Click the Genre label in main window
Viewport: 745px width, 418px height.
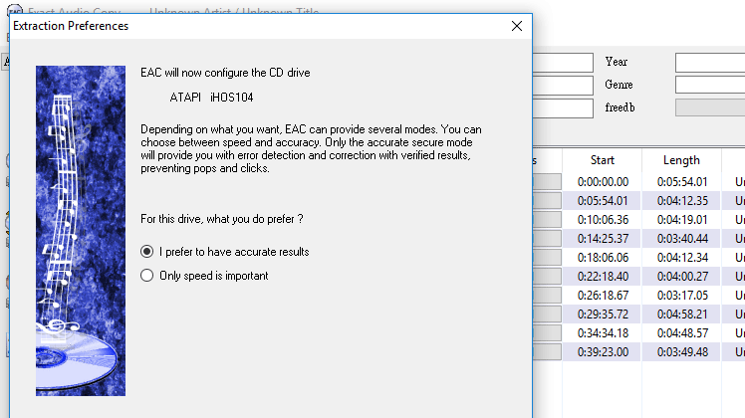point(619,85)
